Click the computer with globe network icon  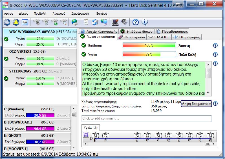(x=104, y=22)
